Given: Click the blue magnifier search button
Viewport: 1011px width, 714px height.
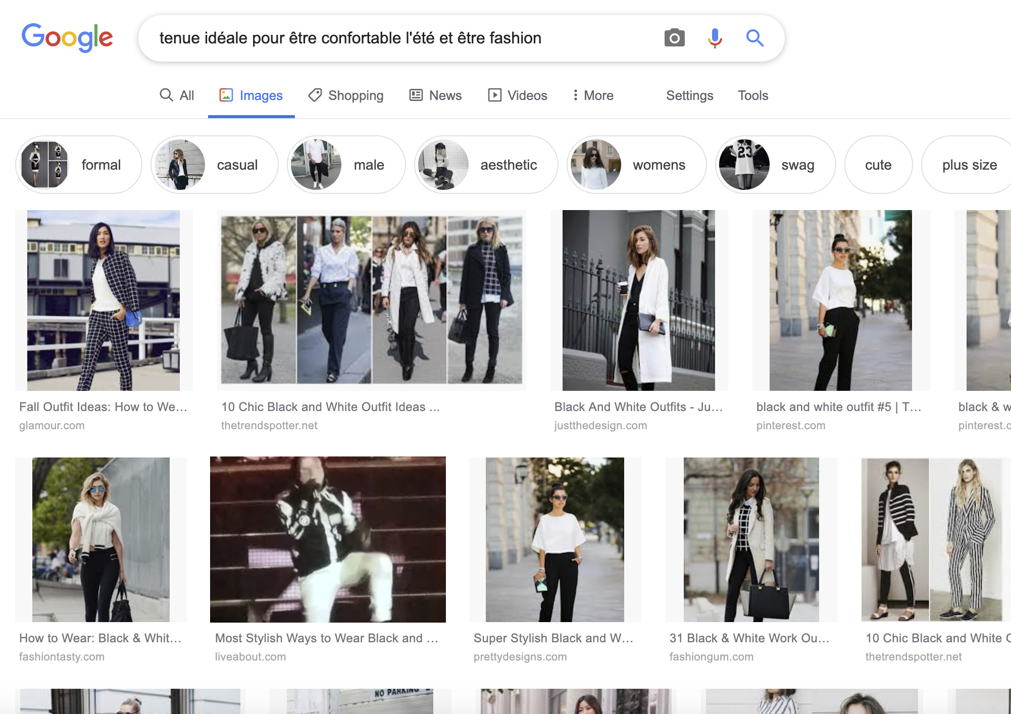Looking at the screenshot, I should click(x=754, y=38).
